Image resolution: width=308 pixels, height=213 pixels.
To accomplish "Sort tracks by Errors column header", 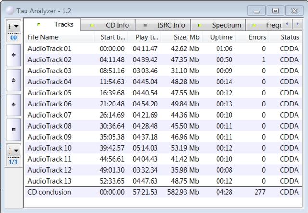I will (257, 37).
